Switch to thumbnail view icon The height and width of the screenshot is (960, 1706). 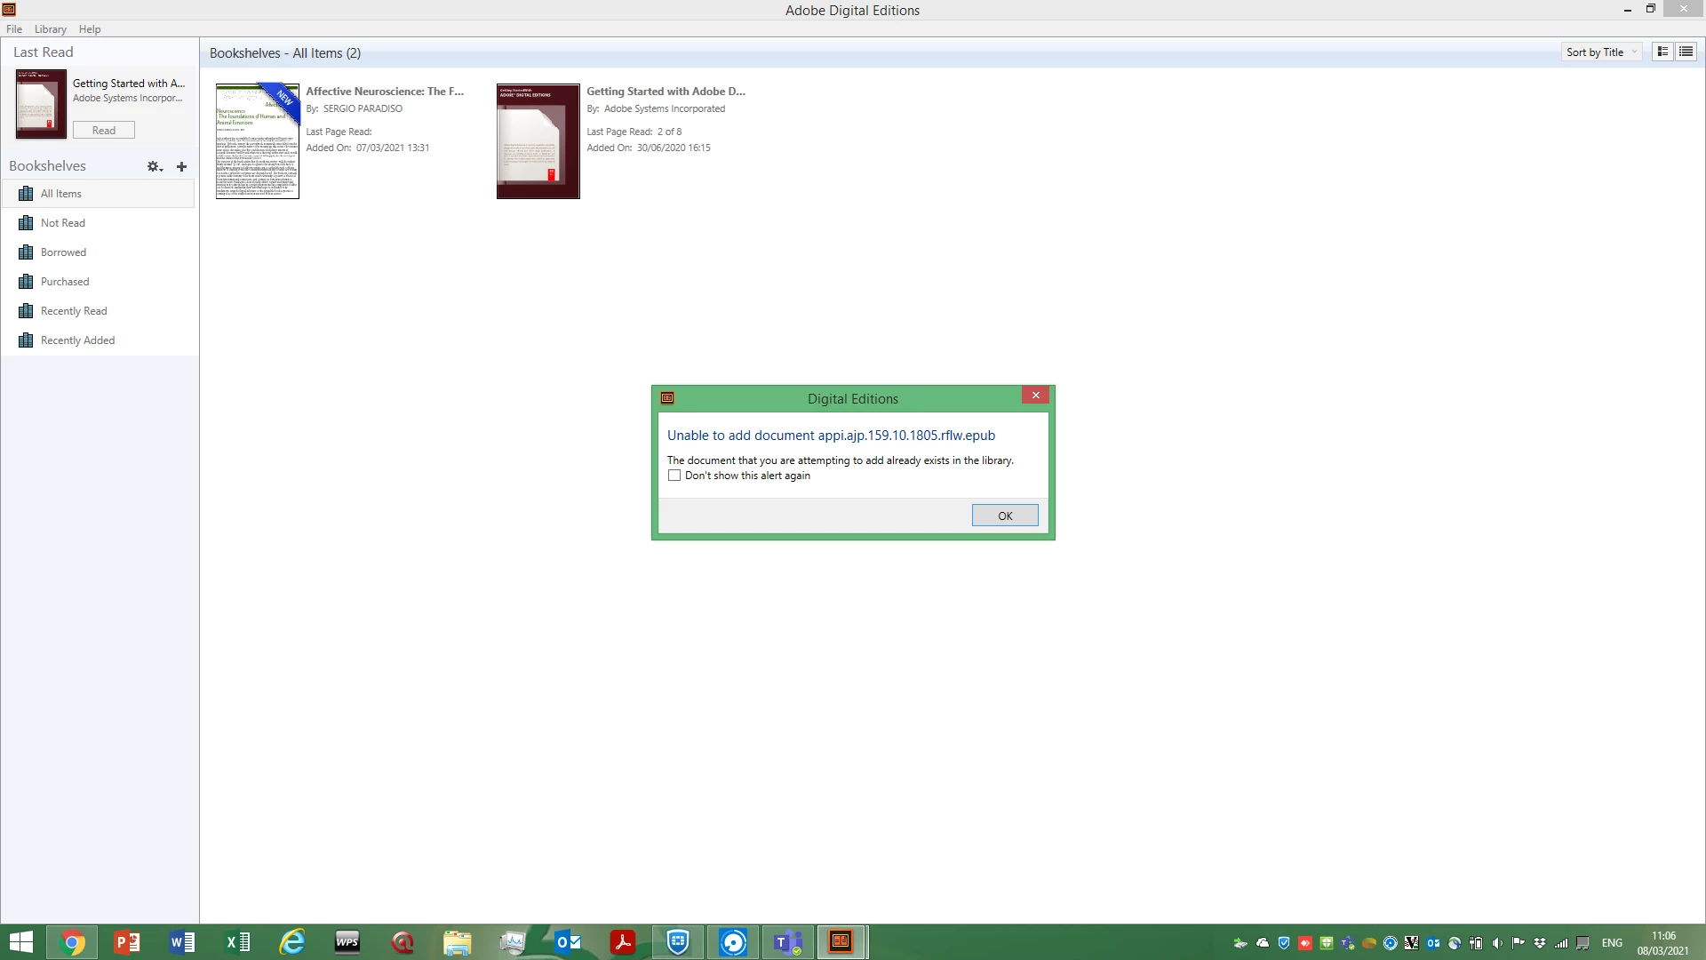pyautogui.click(x=1662, y=52)
